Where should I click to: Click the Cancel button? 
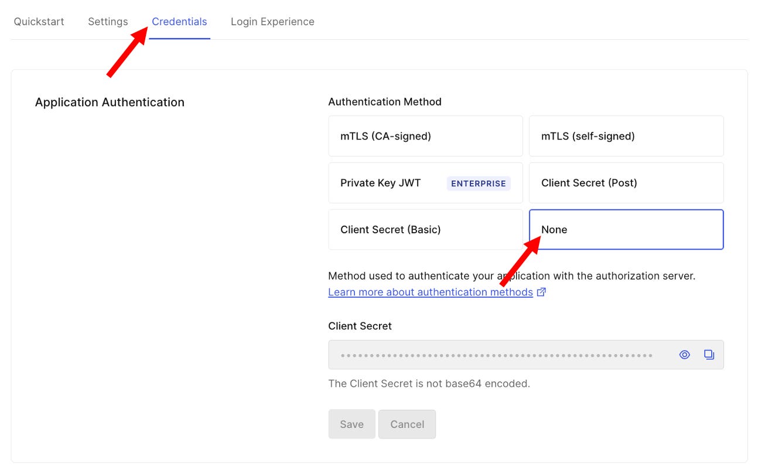tap(407, 424)
